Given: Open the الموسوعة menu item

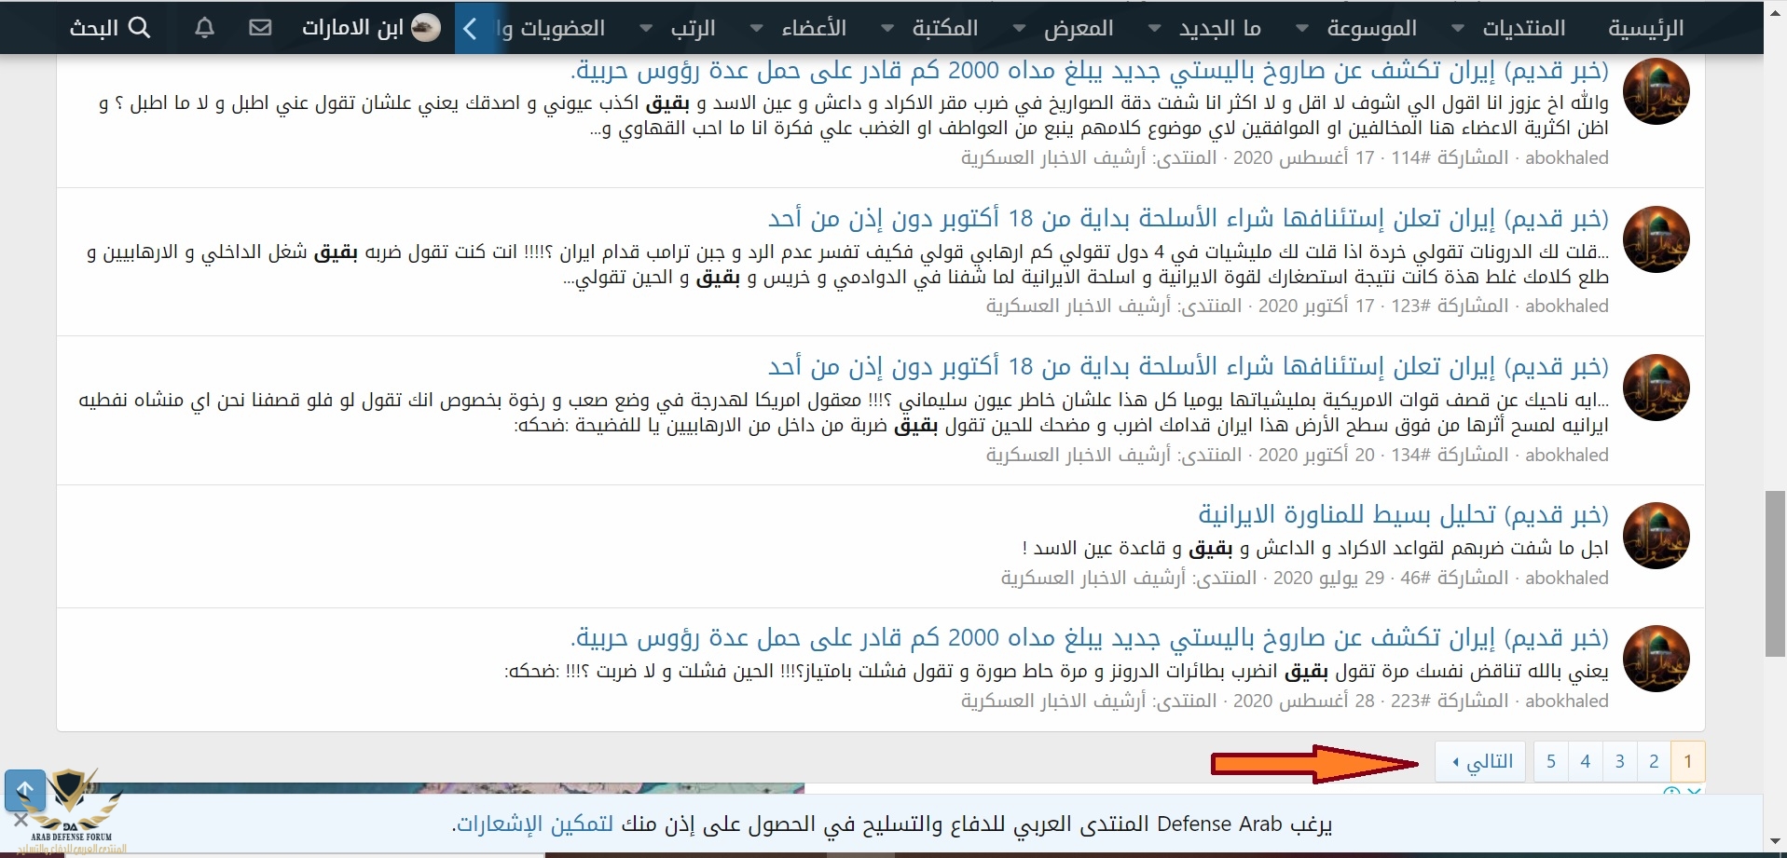Looking at the screenshot, I should [x=1371, y=28].
